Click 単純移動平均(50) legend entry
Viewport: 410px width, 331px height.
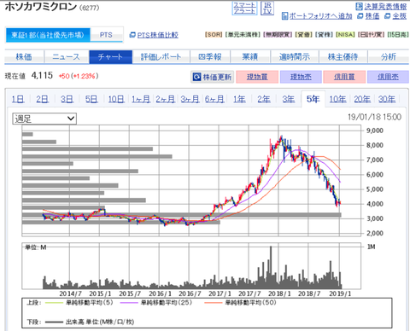point(240,303)
